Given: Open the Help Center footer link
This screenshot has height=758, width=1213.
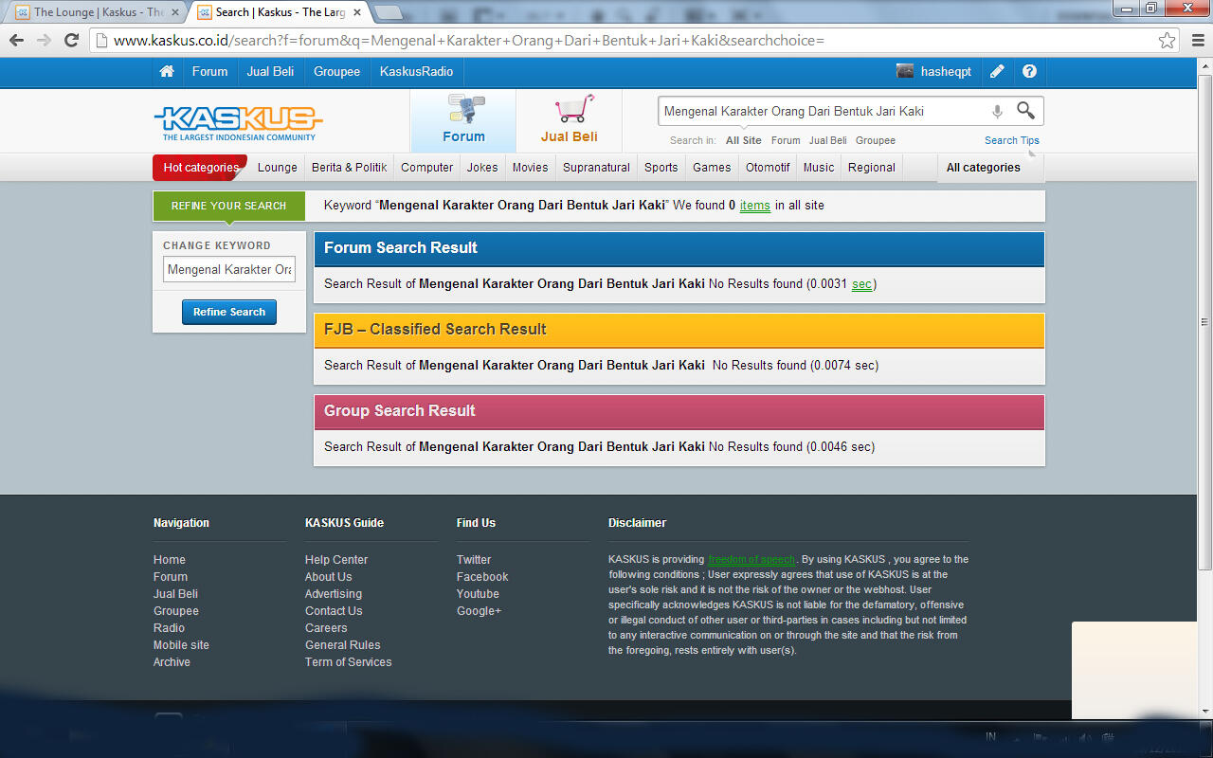Looking at the screenshot, I should [x=336, y=560].
